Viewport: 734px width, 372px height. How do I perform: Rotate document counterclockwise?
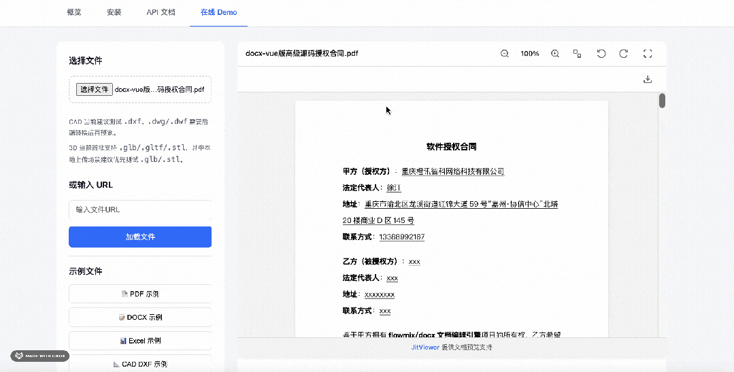click(x=601, y=54)
